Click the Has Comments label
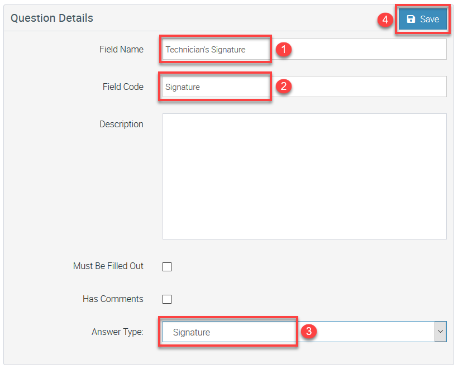This screenshot has width=458, height=369. point(113,299)
